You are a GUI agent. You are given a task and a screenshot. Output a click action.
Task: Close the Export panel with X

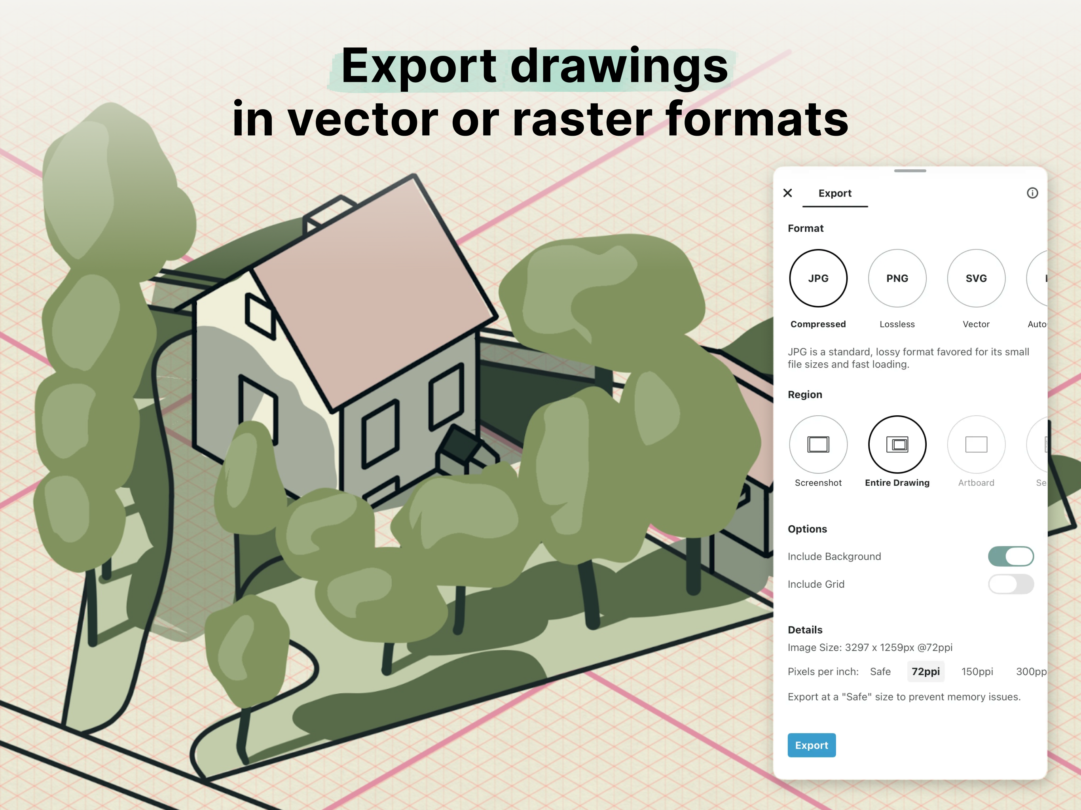[x=787, y=193]
